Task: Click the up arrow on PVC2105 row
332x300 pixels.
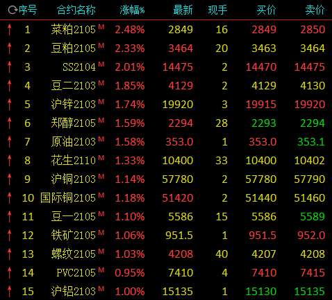Action: [x=10, y=273]
